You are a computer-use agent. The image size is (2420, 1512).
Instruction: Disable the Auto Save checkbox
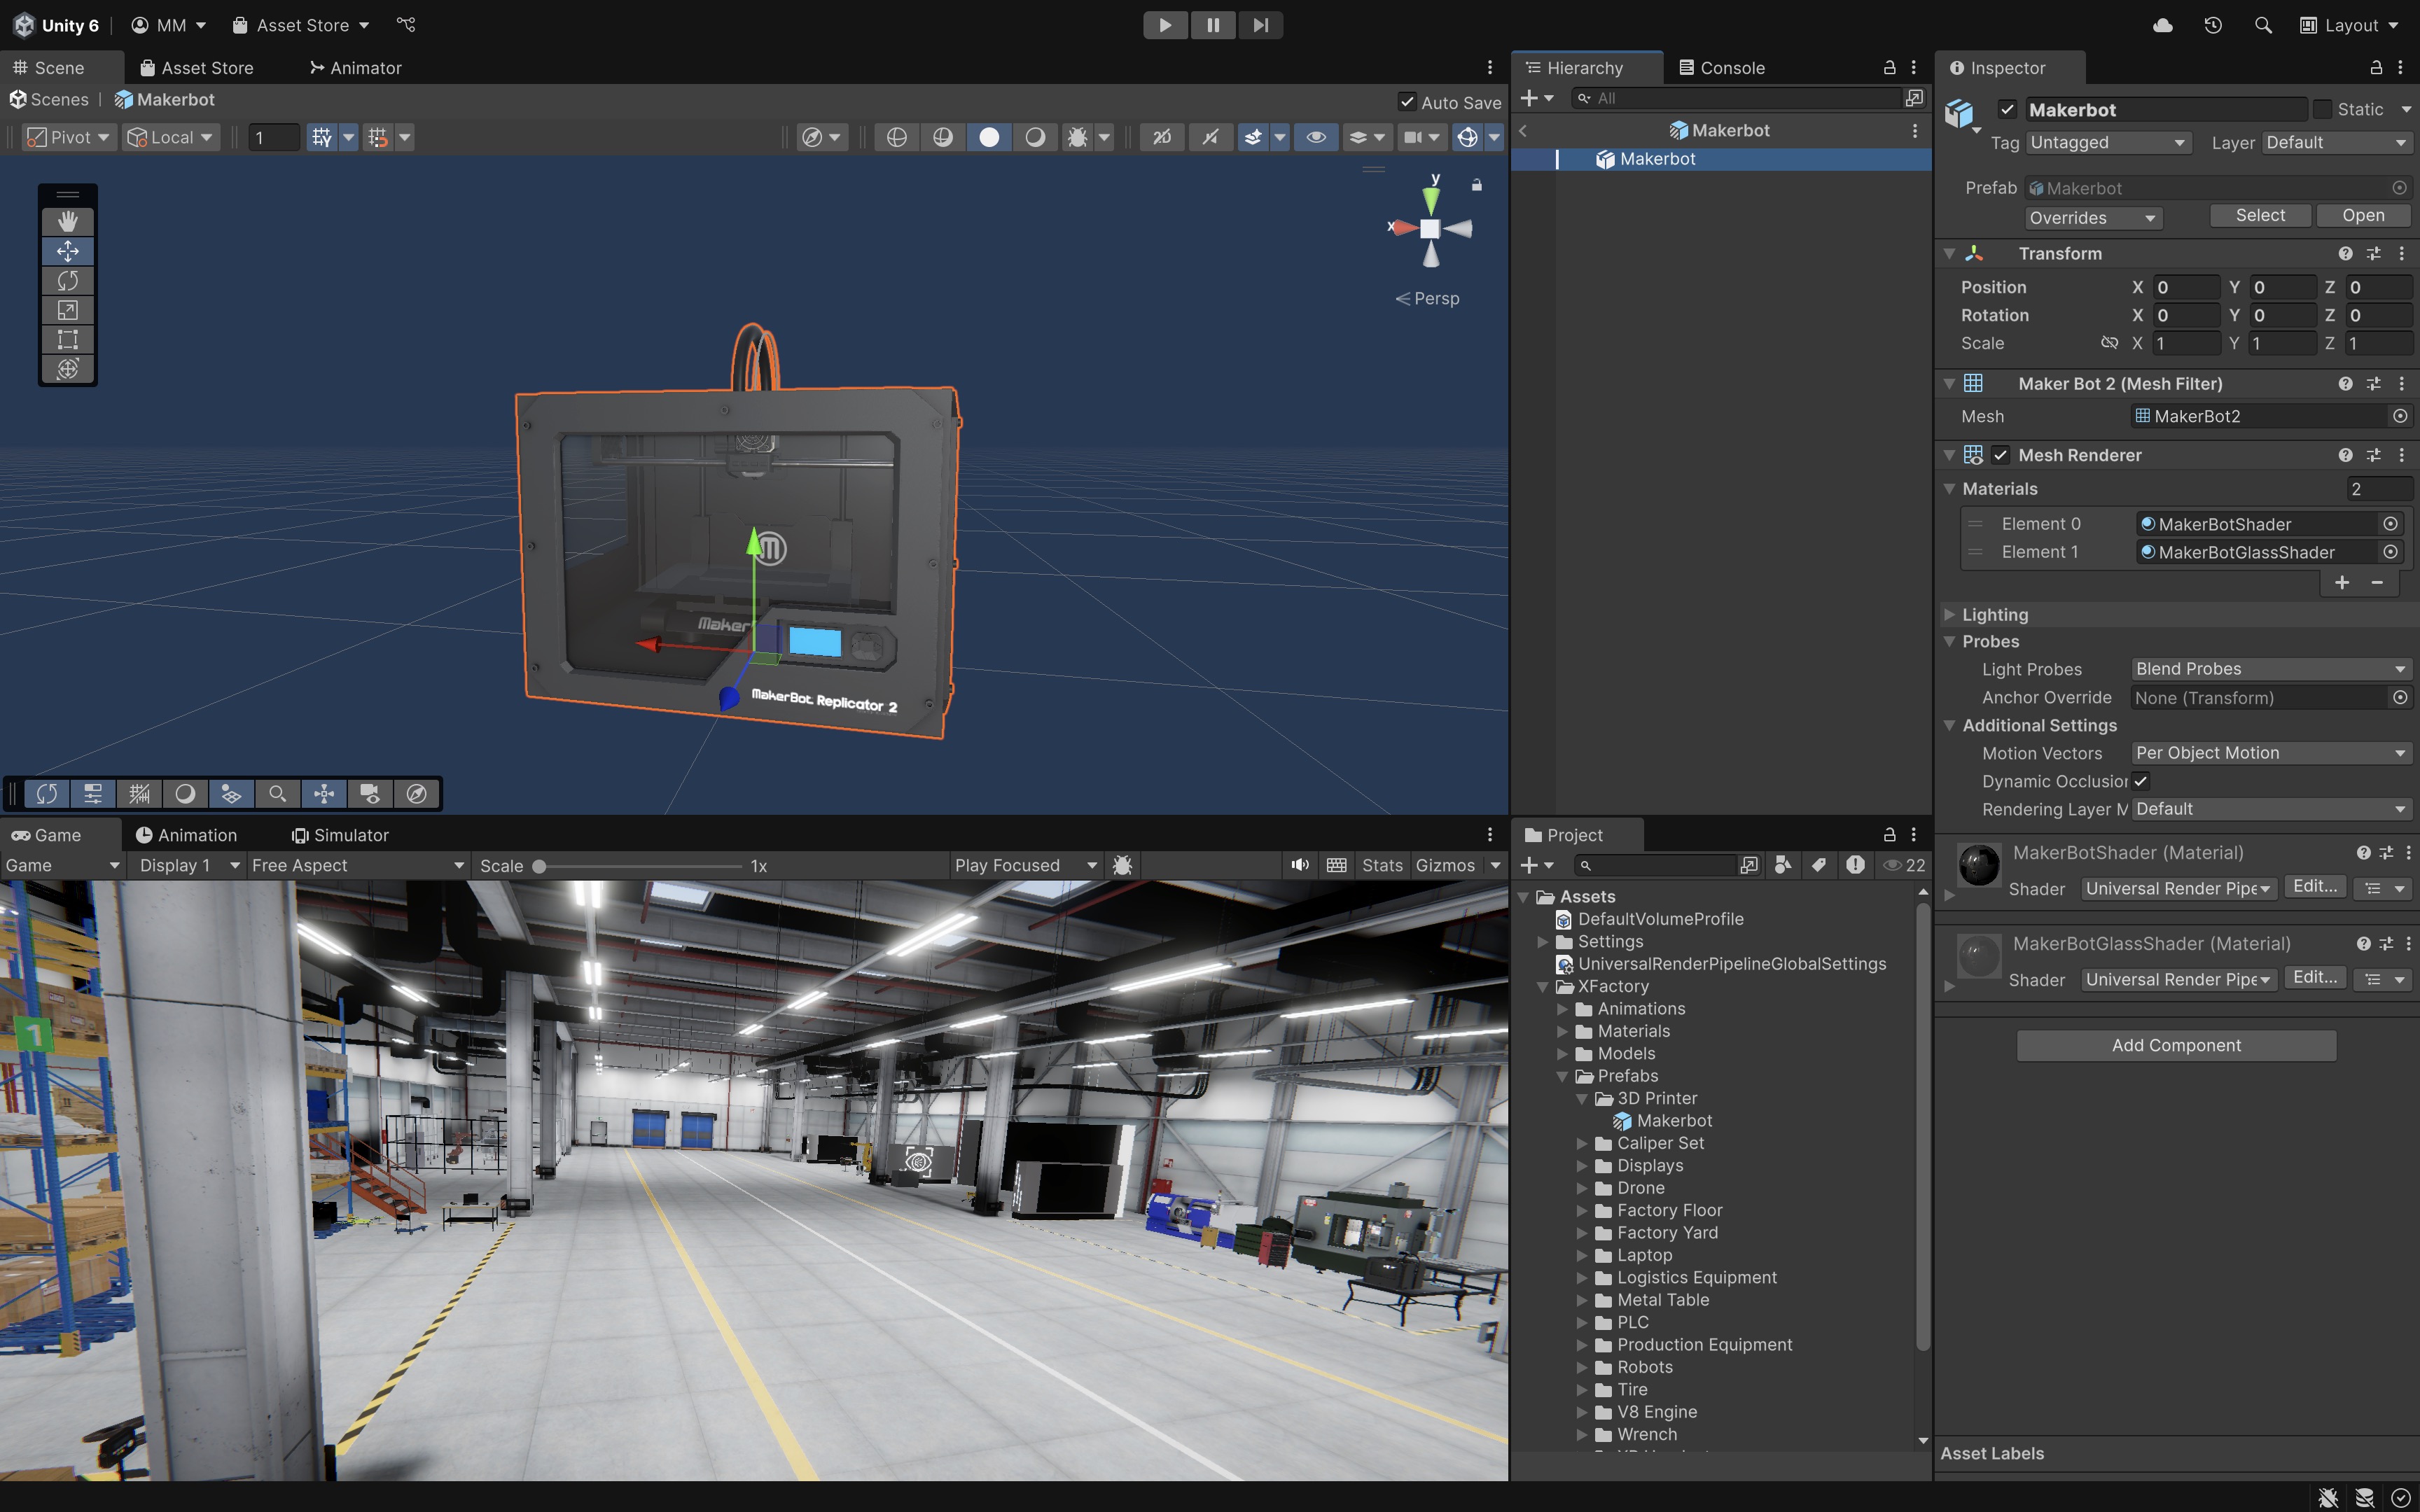(1407, 102)
